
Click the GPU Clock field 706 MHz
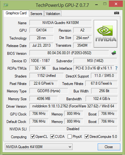click(x=39, y=114)
